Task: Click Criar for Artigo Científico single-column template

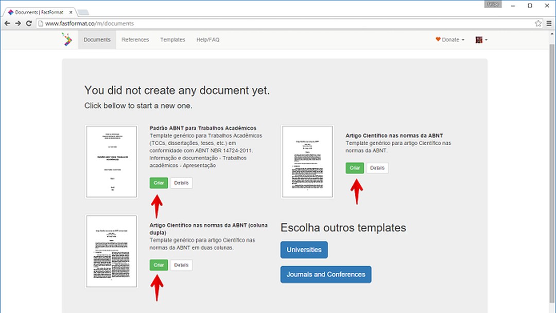Action: pos(355,168)
